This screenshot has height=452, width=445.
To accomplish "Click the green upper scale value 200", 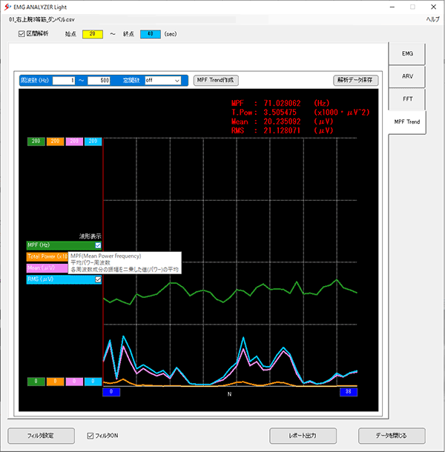I will 36,142.
